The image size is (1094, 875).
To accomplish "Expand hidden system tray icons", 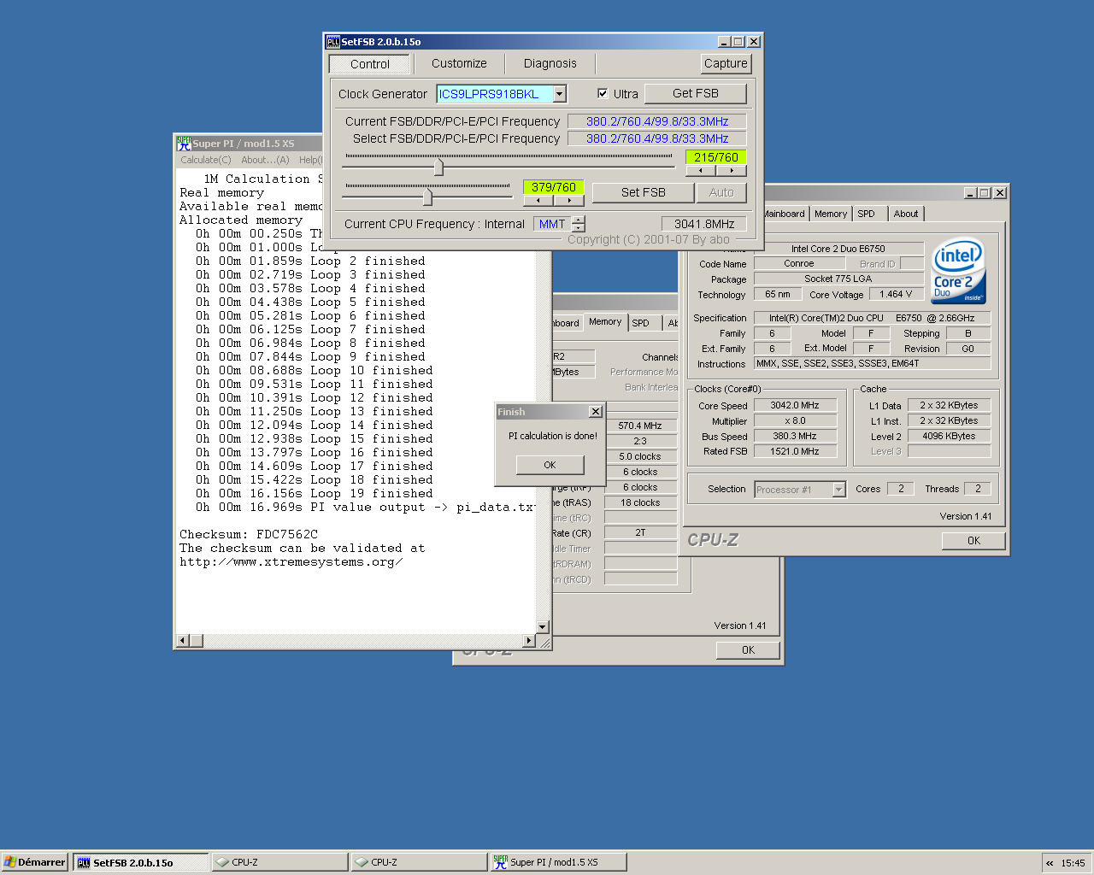I will pos(1050,863).
